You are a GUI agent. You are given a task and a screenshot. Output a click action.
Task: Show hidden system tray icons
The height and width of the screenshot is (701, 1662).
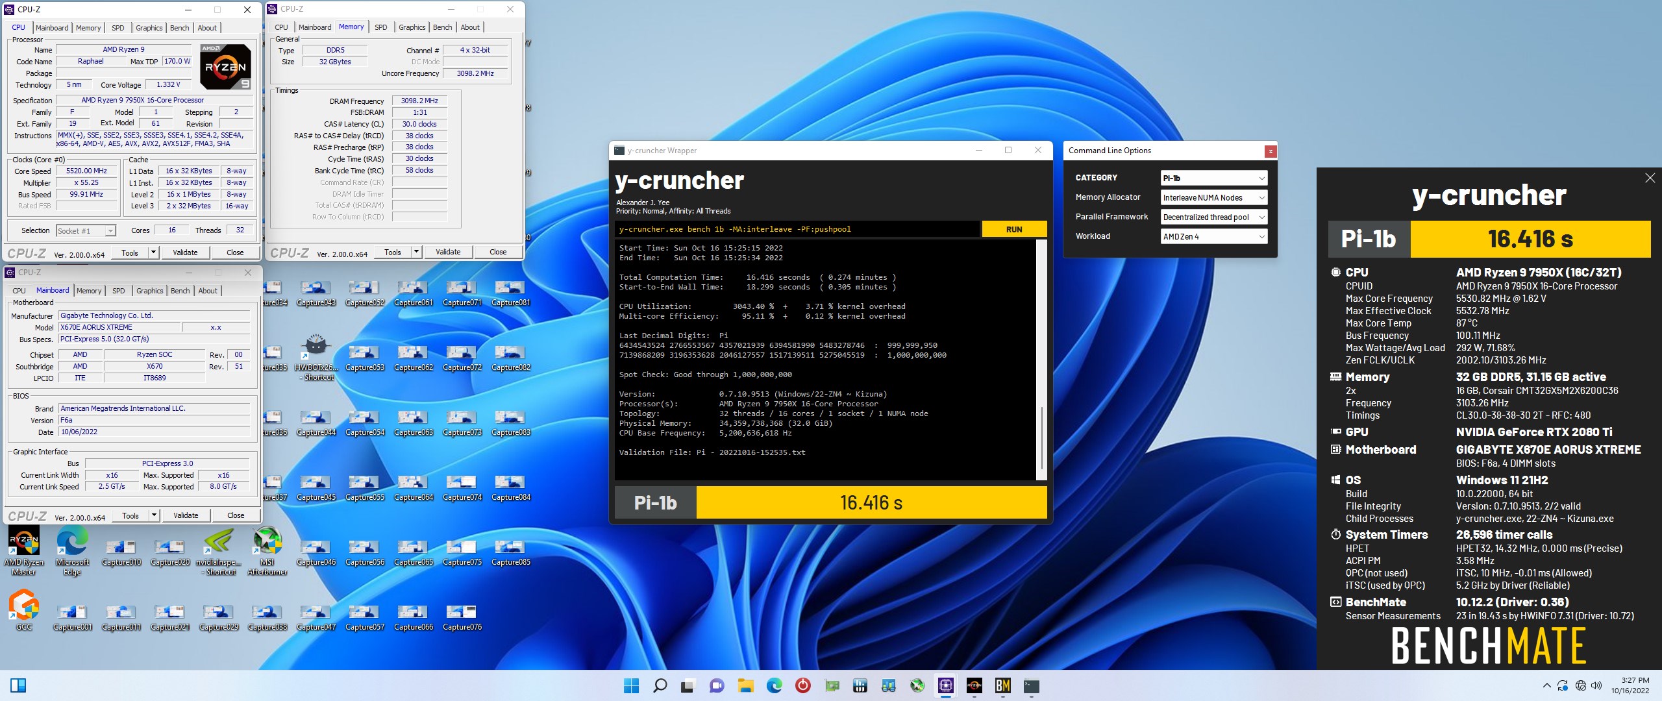pos(1547,685)
